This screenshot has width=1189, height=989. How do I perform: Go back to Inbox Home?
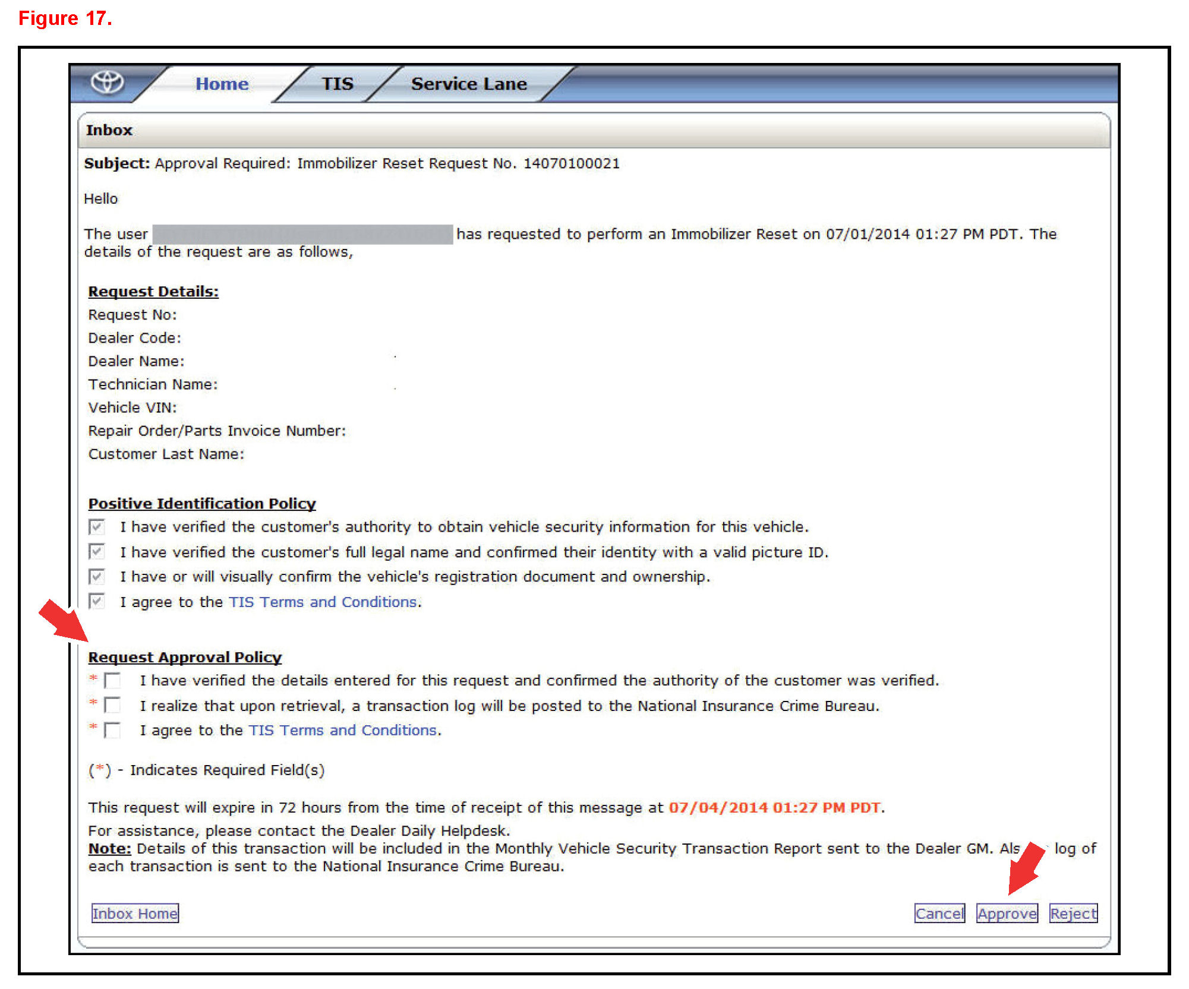[135, 914]
